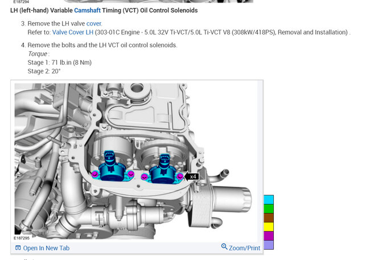Click the 'Torque' label text
Screen dimensions: 370x260
(x=38, y=54)
